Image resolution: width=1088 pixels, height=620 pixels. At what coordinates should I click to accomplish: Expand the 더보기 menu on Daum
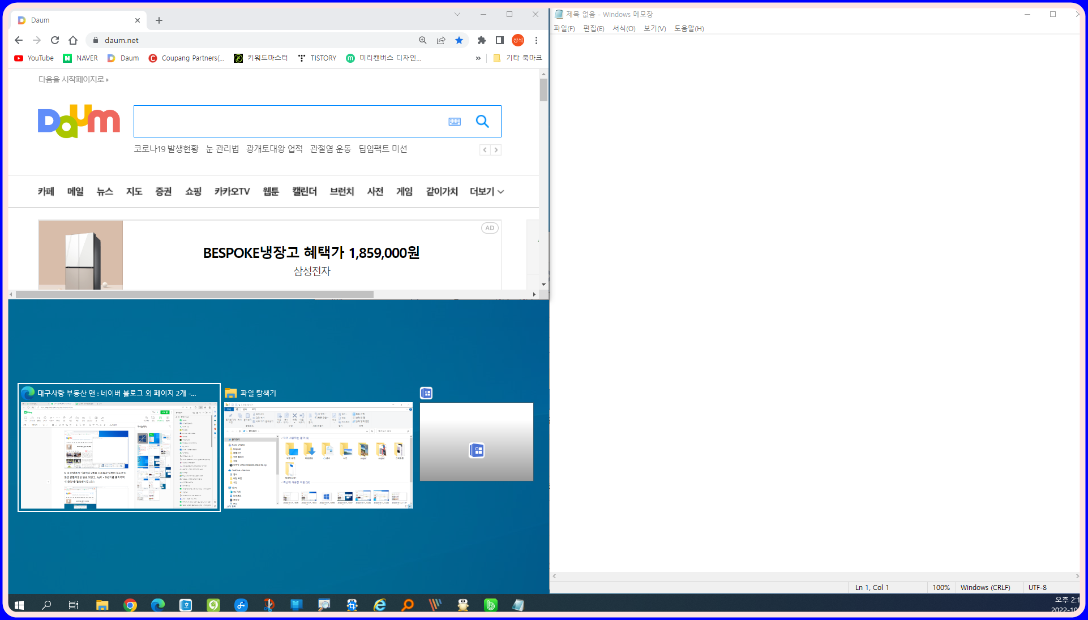click(486, 192)
